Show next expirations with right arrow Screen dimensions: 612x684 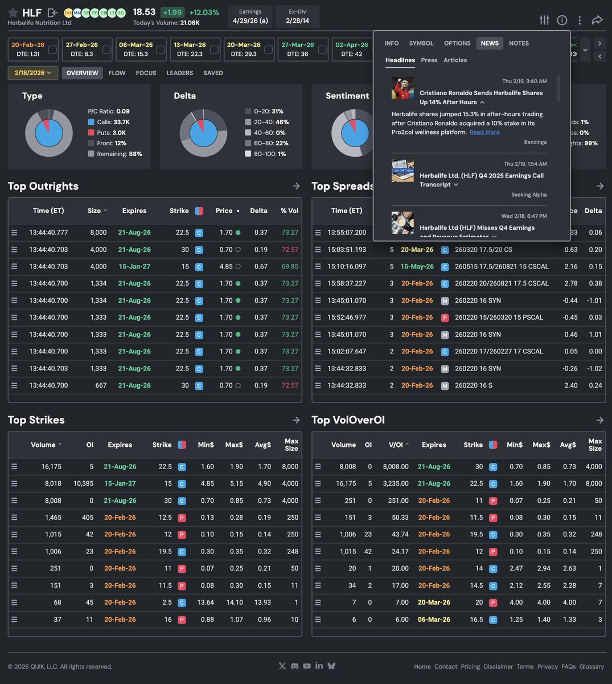[599, 43]
